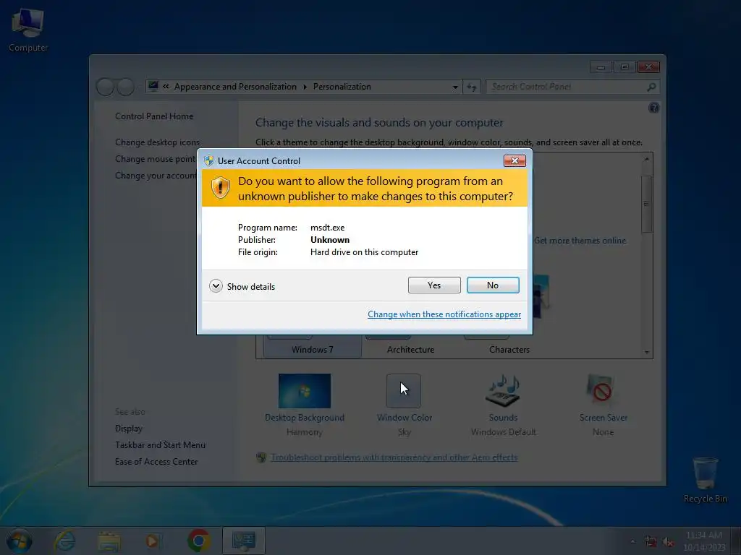Select the Windows 7 theme
Image resolution: width=741 pixels, height=555 pixels.
click(313, 349)
